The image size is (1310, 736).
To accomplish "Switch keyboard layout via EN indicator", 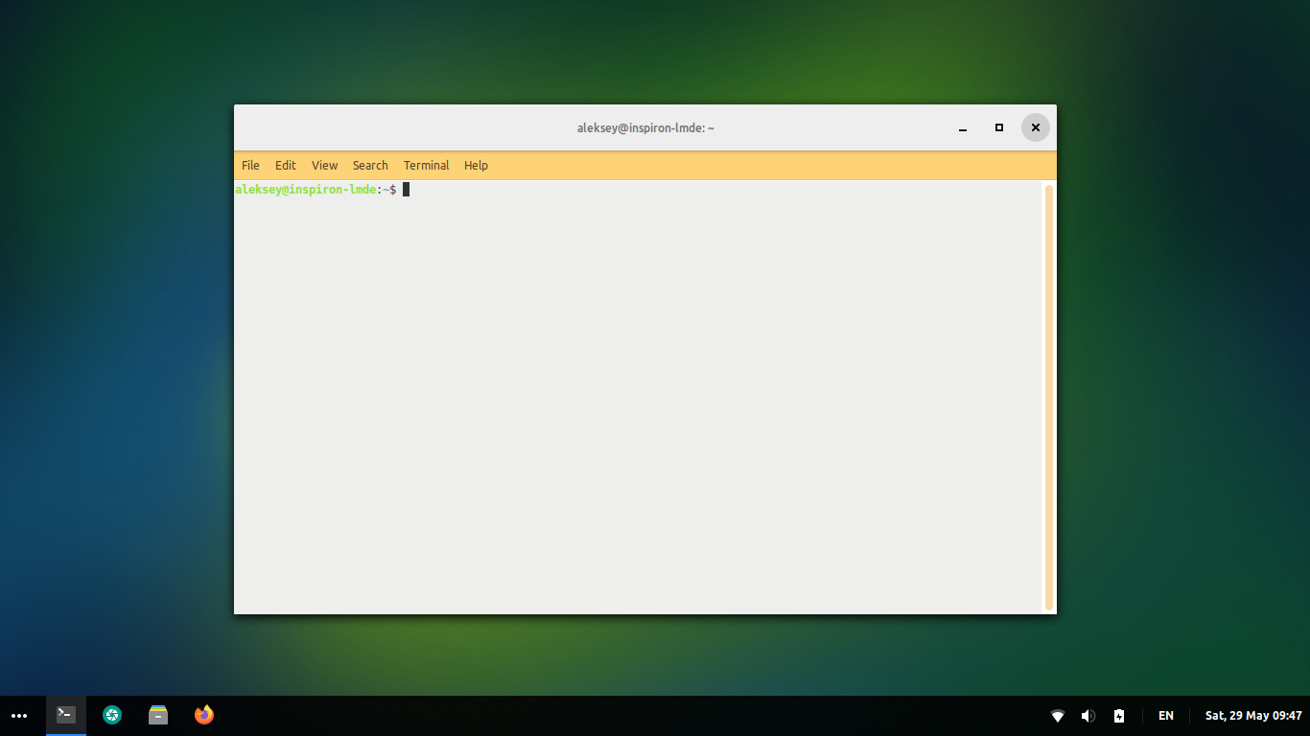I will coord(1166,716).
